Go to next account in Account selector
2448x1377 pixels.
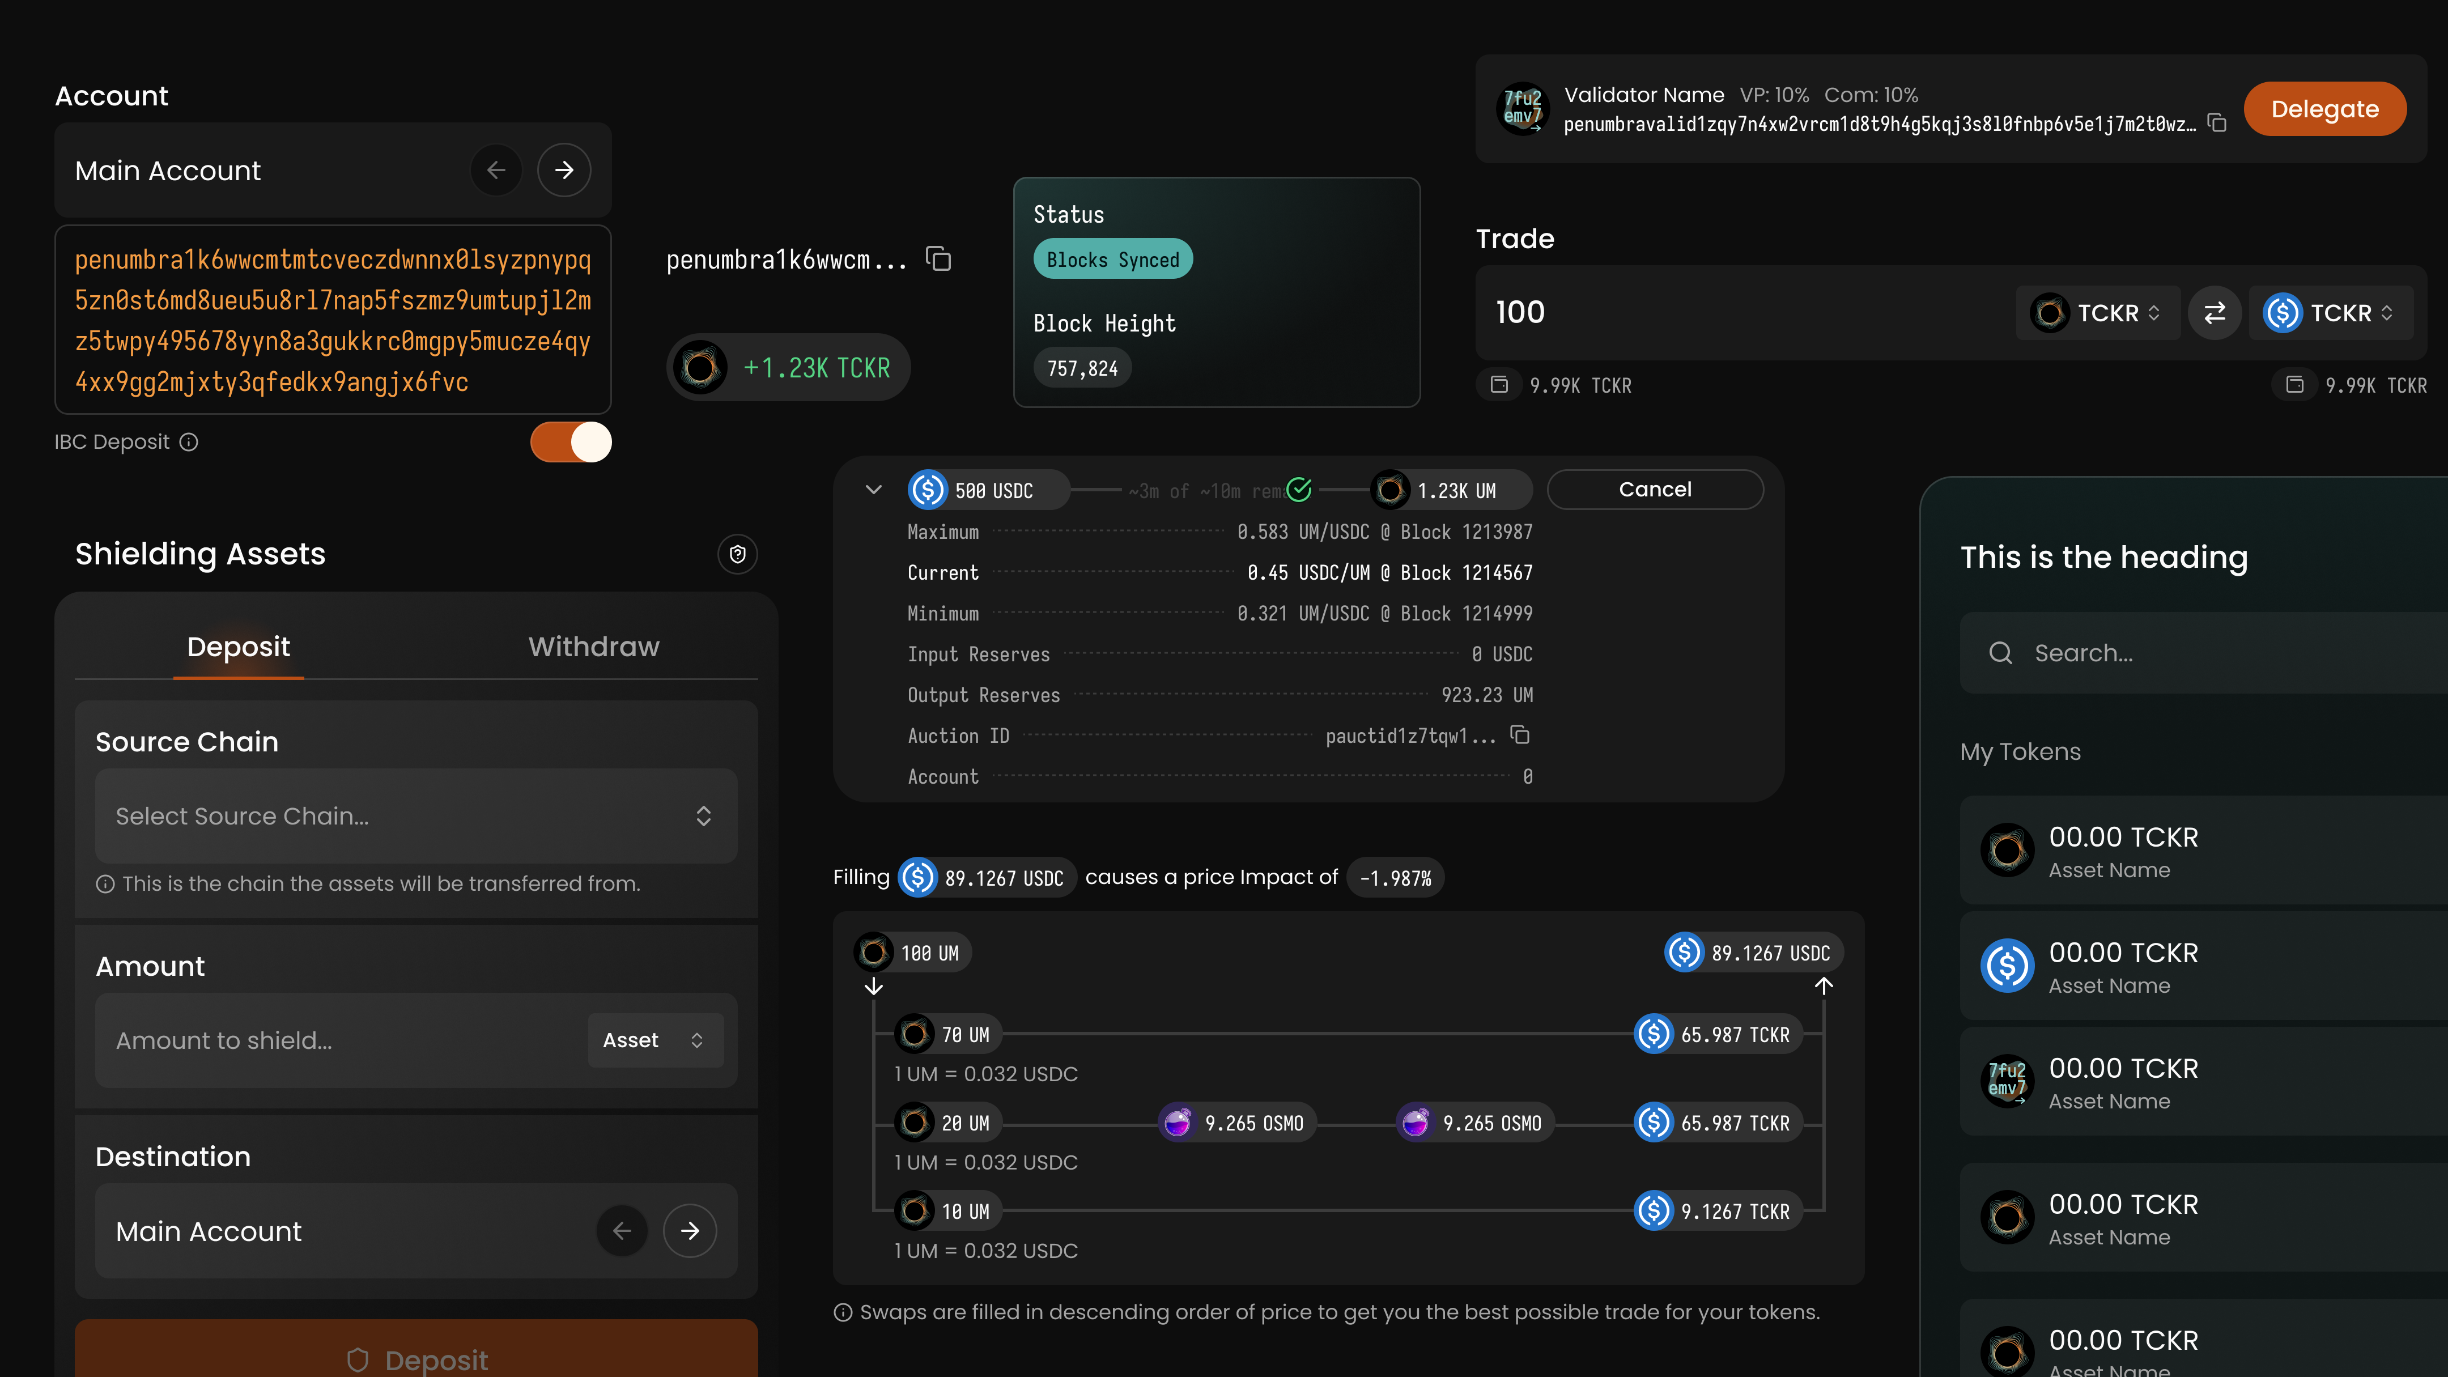563,170
